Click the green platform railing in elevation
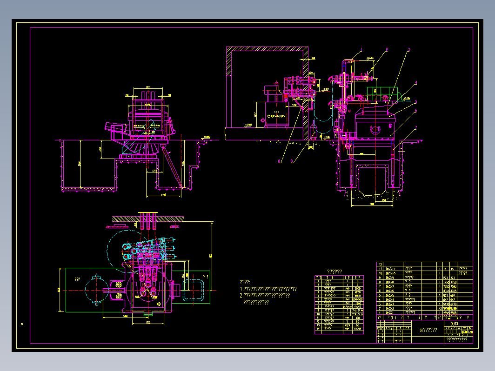This screenshot has width=495, height=371. [382, 95]
